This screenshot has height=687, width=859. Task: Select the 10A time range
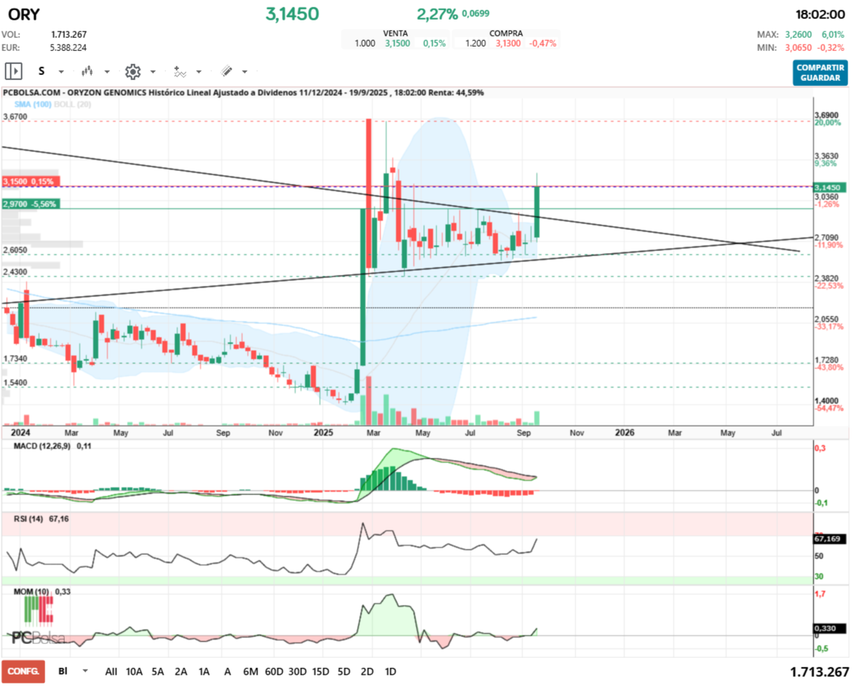coord(134,672)
